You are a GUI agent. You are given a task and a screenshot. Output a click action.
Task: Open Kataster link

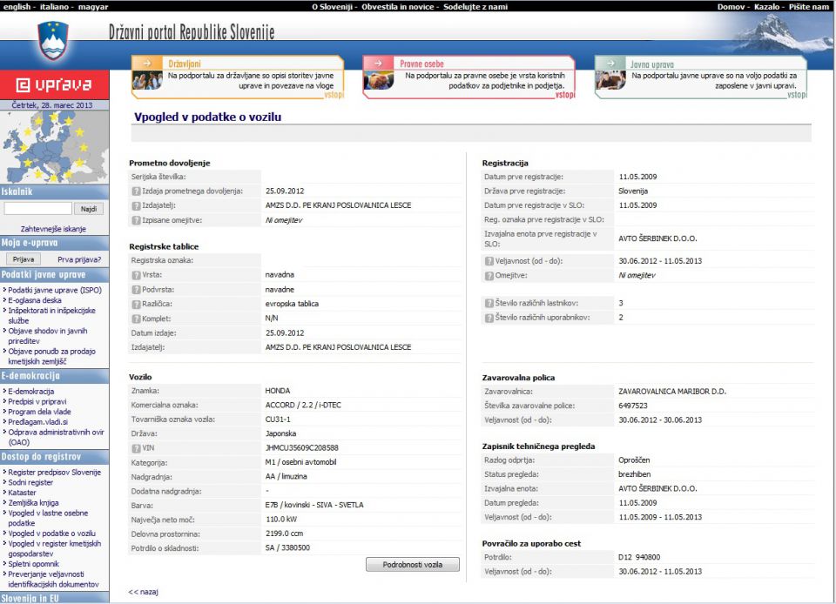(x=23, y=493)
